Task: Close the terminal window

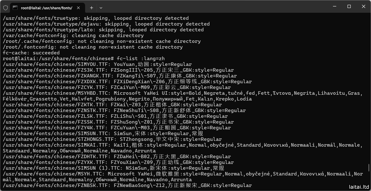Action: [x=363, y=7]
